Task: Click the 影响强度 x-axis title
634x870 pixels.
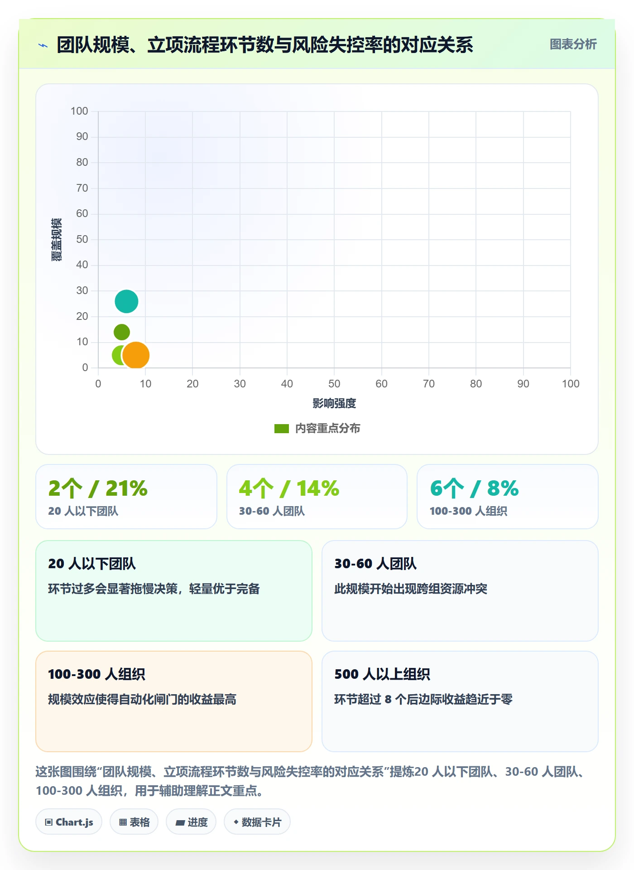Action: click(x=334, y=403)
